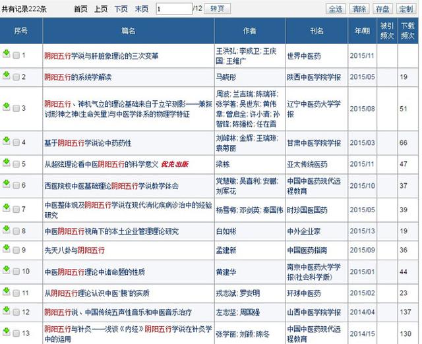This screenshot has height=344, width=422.
Task: Open journal link 环球中医药
Action: tap(304, 293)
